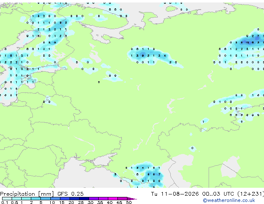Click the legend tick label '0.5'
Image resolution: width=264 pixels, height=204 pixels.
coord(14,202)
